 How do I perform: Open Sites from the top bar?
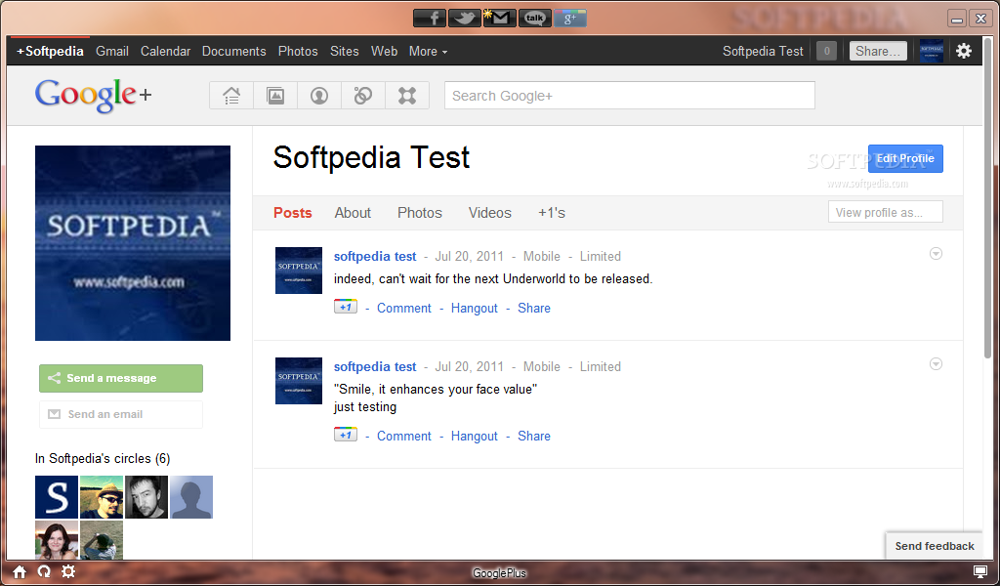click(345, 51)
